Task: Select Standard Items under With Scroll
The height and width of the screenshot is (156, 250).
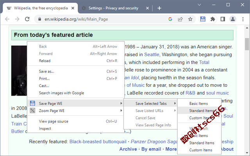Action: 199,143
